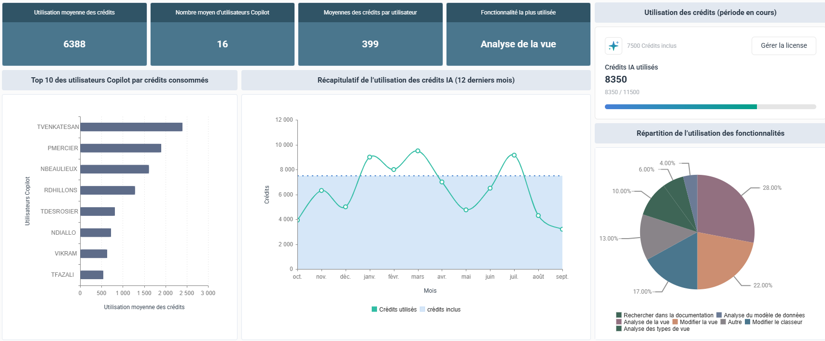Image resolution: width=825 pixels, height=341 pixels.
Task: Click the RDHILLONS bar
Action: point(108,190)
